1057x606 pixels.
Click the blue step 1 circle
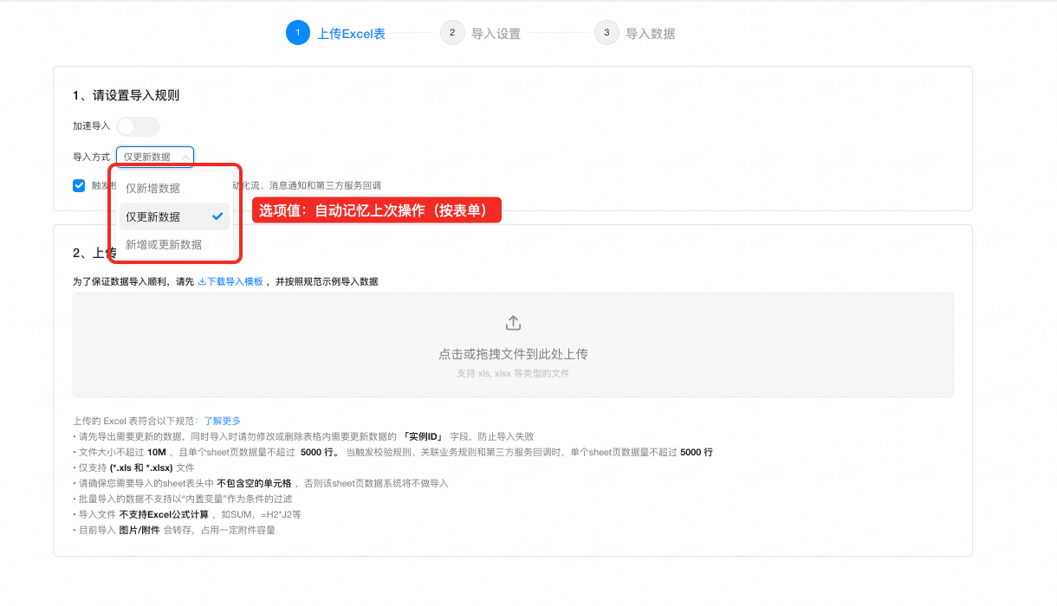[x=297, y=33]
